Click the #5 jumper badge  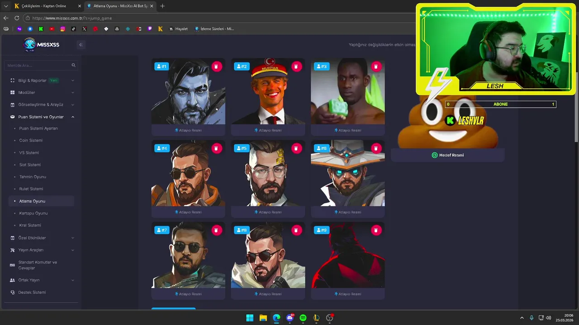click(x=241, y=148)
